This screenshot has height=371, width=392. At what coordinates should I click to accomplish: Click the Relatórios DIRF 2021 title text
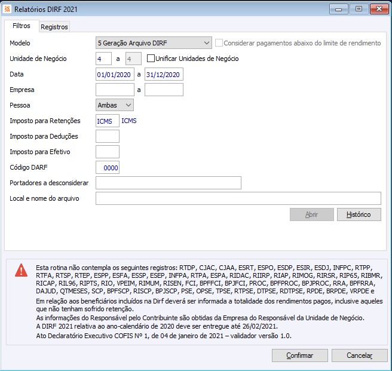pos(46,9)
